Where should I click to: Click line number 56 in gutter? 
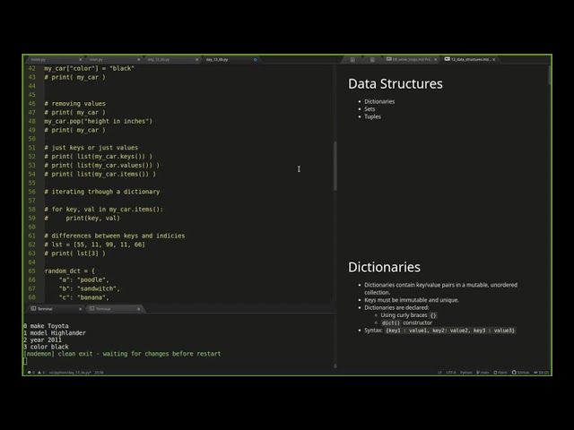(x=32, y=192)
